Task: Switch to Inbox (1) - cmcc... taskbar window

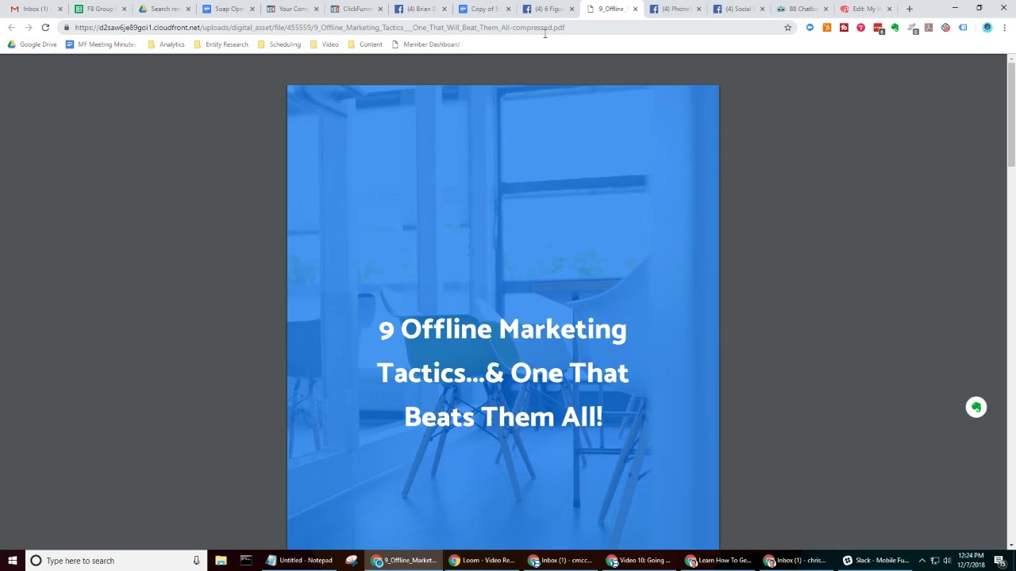Action: coord(560,561)
